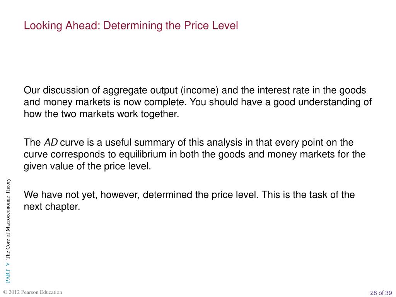This screenshot has height=297, width=396.
Task: Click the slide title 'Looking Ahead: Determining the Price Level'
Action: click(x=131, y=26)
